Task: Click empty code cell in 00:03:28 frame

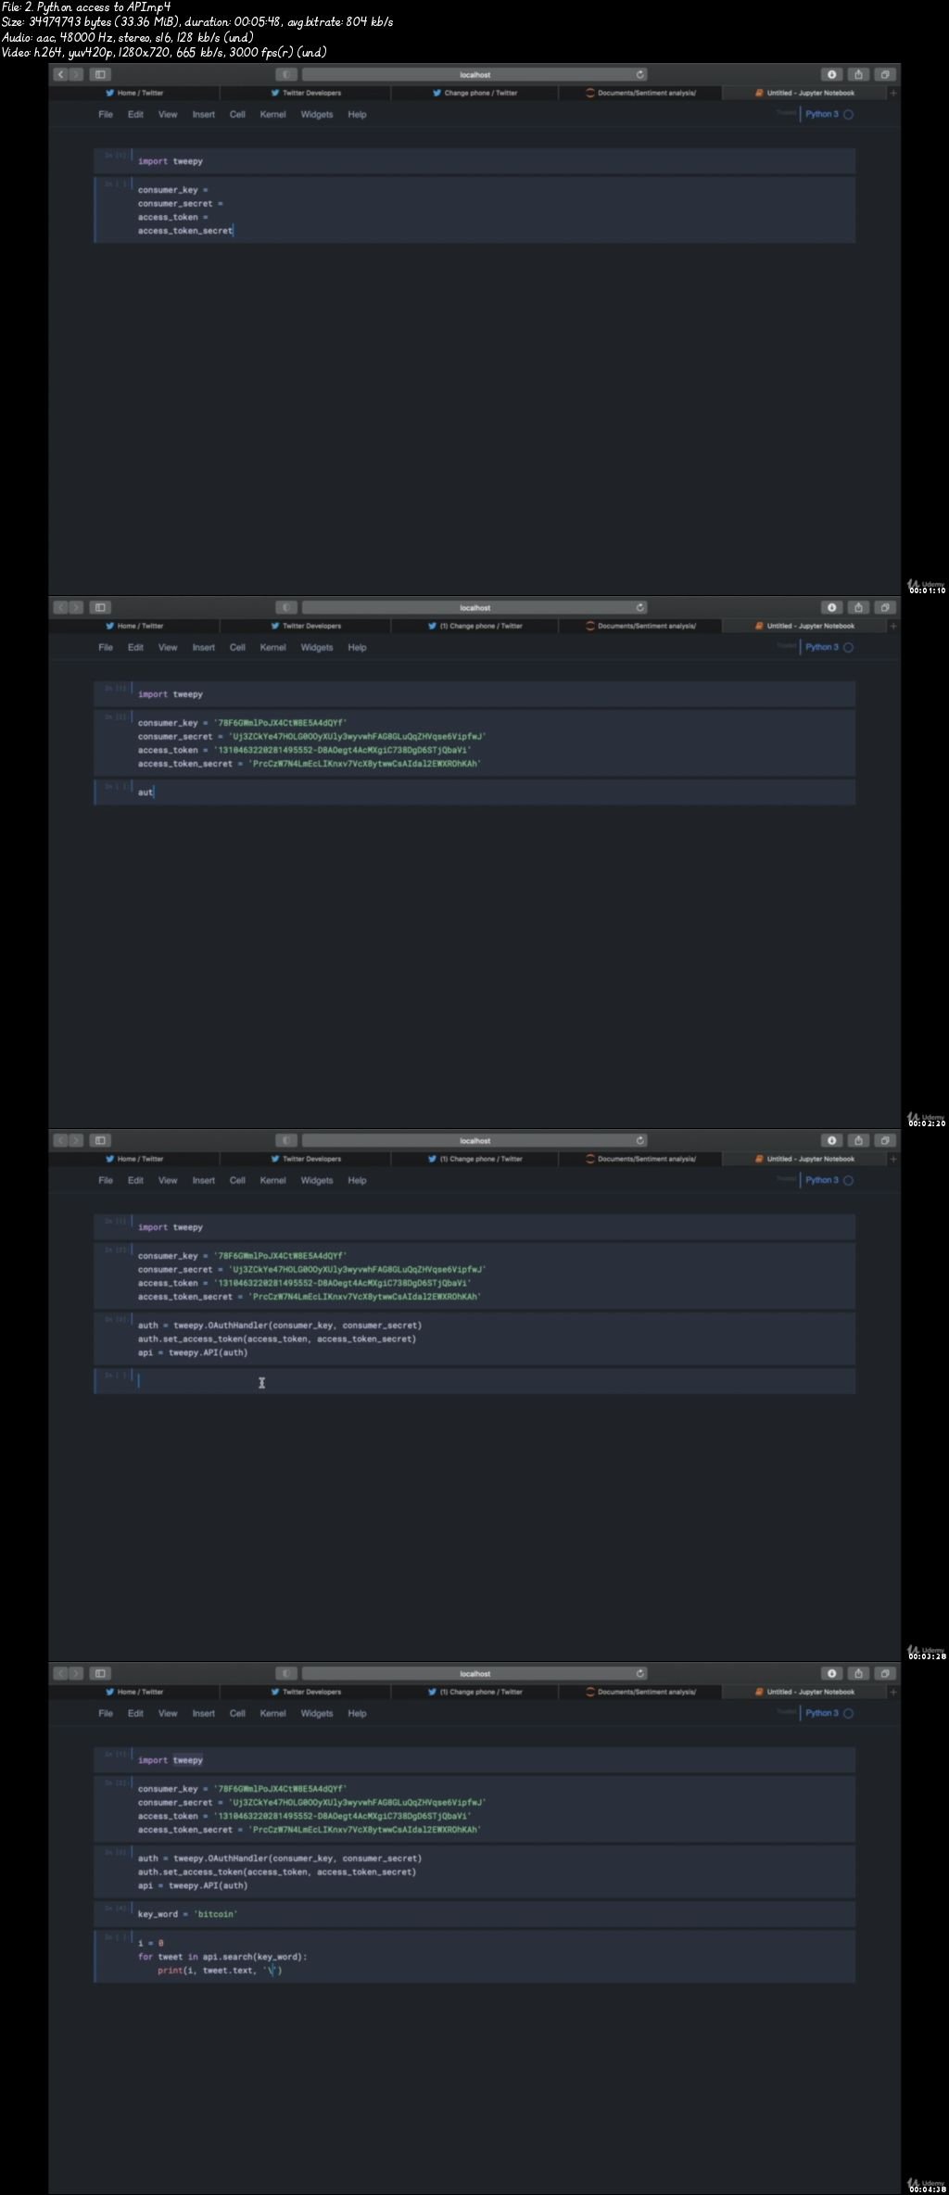Action: (474, 1381)
